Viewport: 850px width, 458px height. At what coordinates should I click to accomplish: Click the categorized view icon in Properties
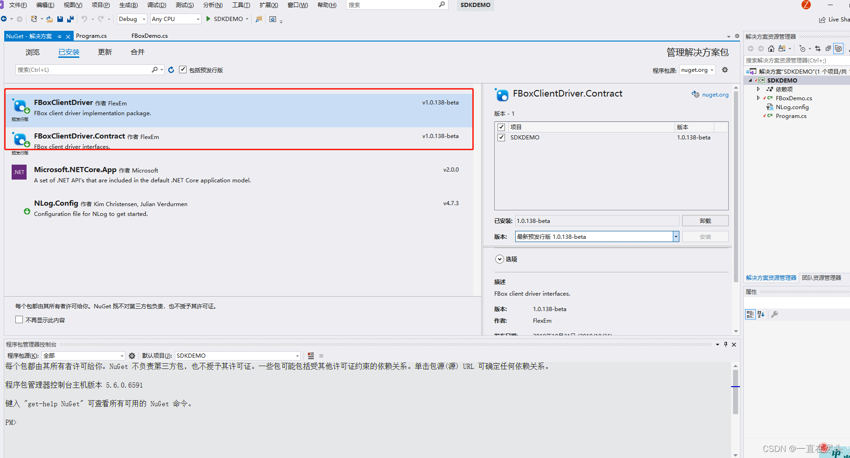click(750, 314)
